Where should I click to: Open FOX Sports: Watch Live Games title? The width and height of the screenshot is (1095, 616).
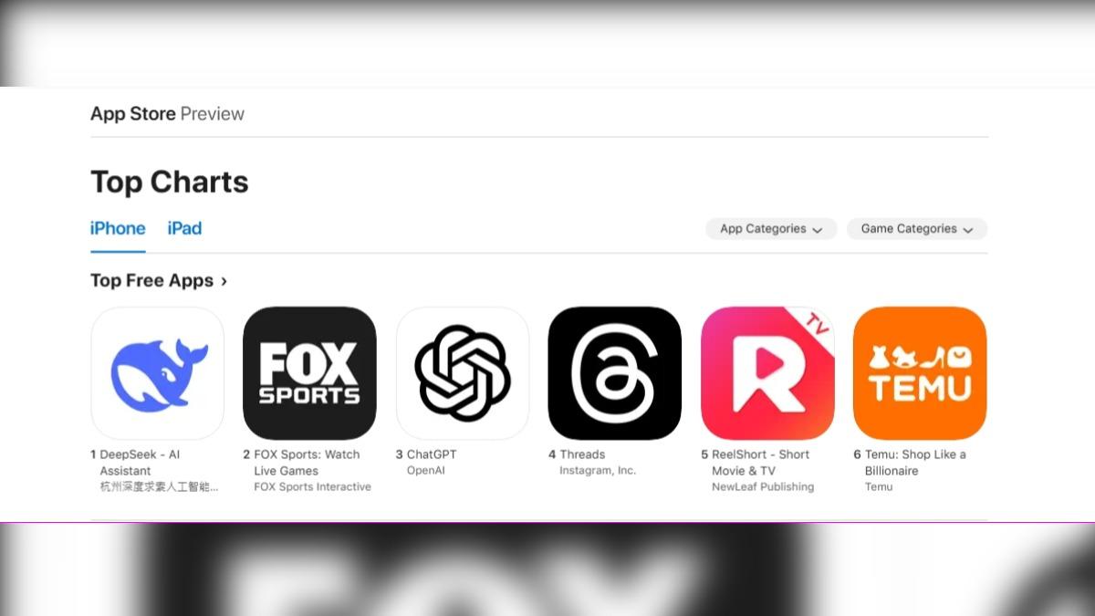point(307,463)
